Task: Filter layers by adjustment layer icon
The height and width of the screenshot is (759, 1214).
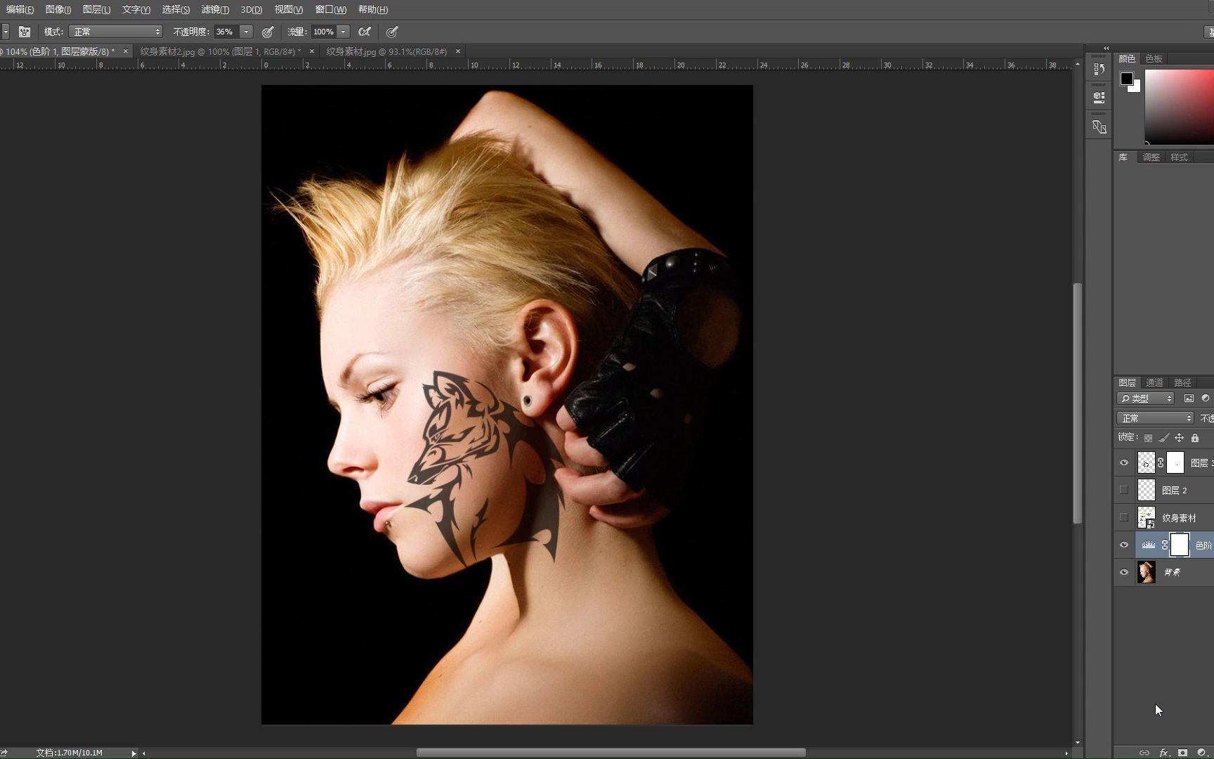Action: click(1206, 398)
